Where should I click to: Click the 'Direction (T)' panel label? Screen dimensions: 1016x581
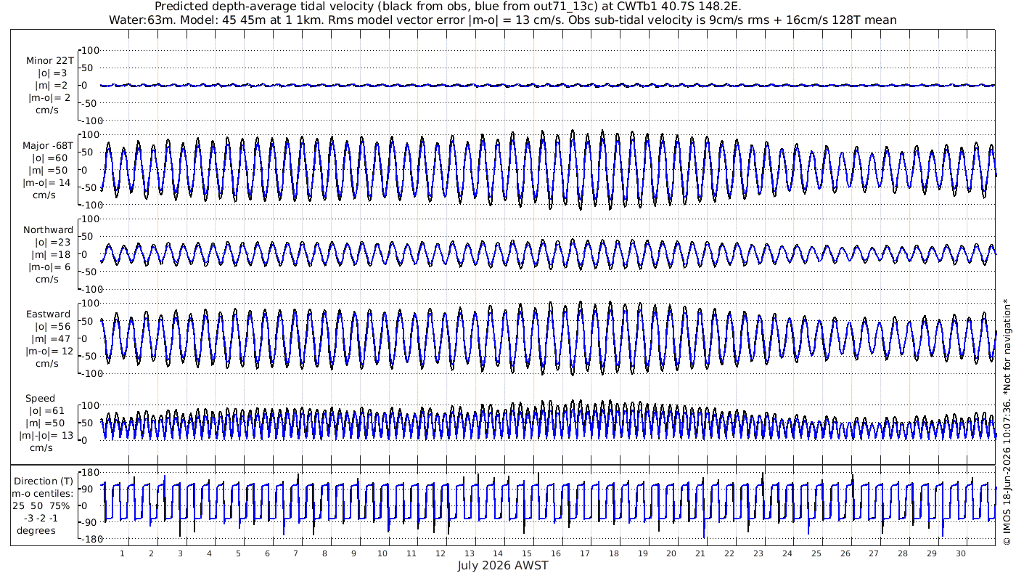(45, 482)
